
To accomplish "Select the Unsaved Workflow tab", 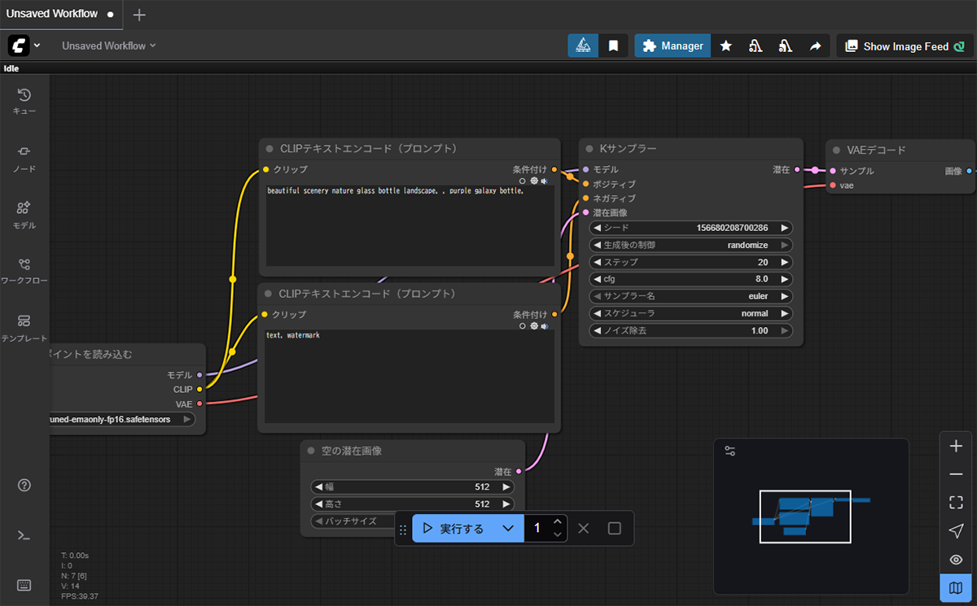I will click(52, 14).
